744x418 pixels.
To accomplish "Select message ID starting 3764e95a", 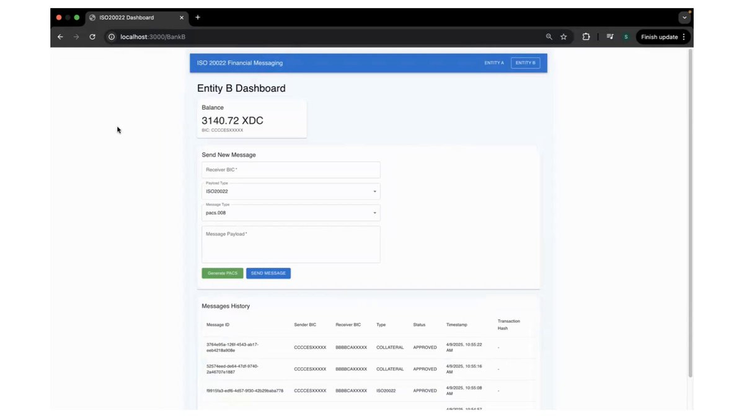I will (x=232, y=347).
